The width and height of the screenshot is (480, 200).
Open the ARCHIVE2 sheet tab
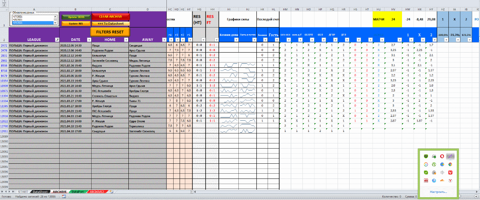point(96,192)
